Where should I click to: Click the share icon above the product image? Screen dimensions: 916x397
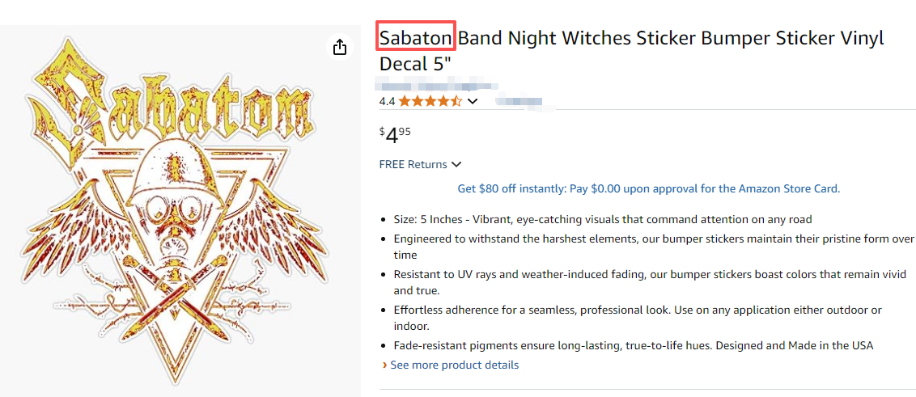click(x=340, y=48)
